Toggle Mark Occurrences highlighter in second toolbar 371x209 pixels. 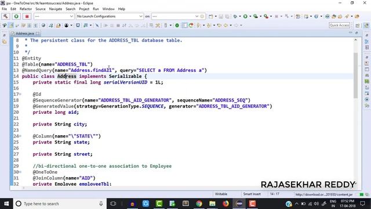coord(11,26)
